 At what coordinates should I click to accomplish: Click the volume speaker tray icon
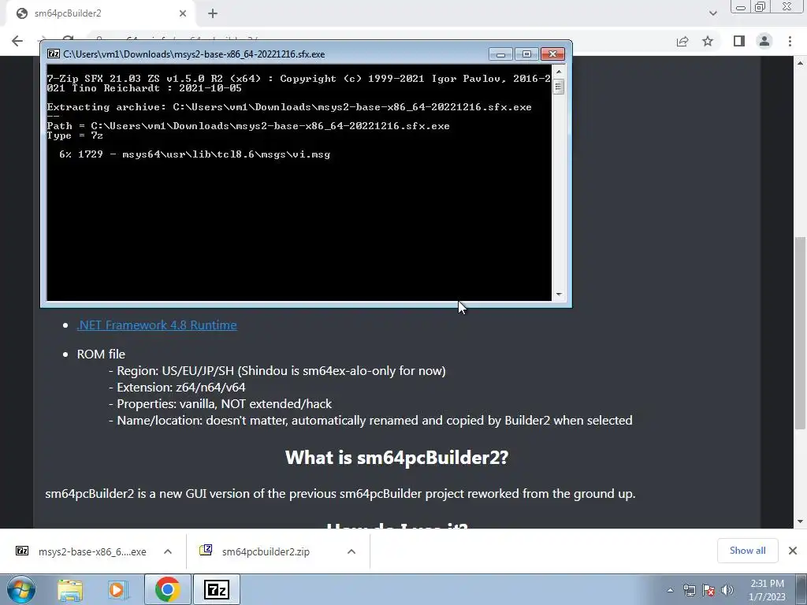(x=727, y=590)
